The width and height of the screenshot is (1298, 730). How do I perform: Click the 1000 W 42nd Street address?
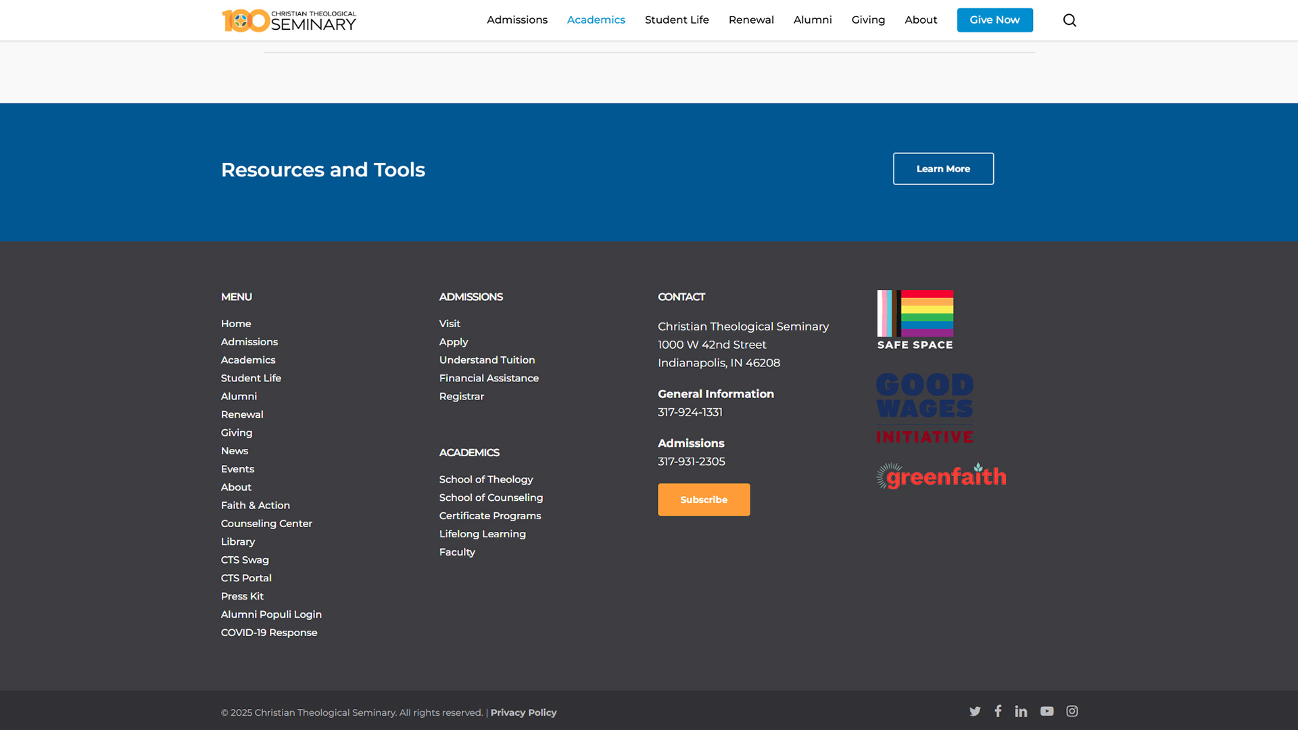tap(712, 345)
